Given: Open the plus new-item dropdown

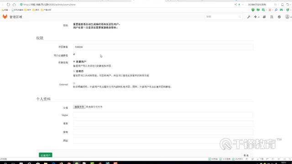Looking at the screenshot, I should 256,17.
